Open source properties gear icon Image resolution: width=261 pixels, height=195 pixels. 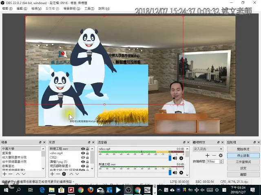click(x=64, y=174)
